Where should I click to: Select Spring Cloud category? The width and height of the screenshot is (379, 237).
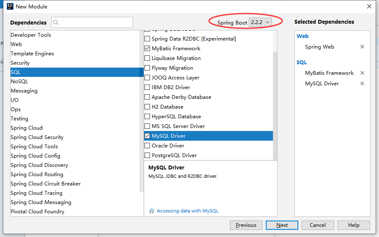pos(75,128)
